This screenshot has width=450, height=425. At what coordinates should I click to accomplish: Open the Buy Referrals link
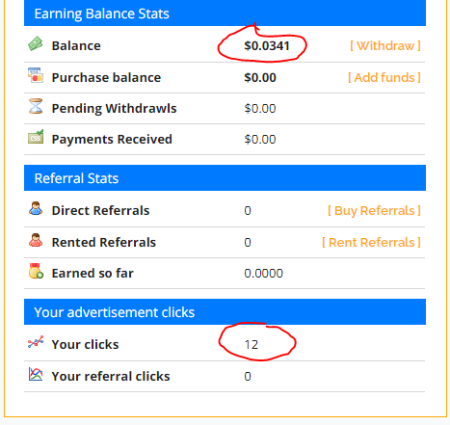point(374,211)
